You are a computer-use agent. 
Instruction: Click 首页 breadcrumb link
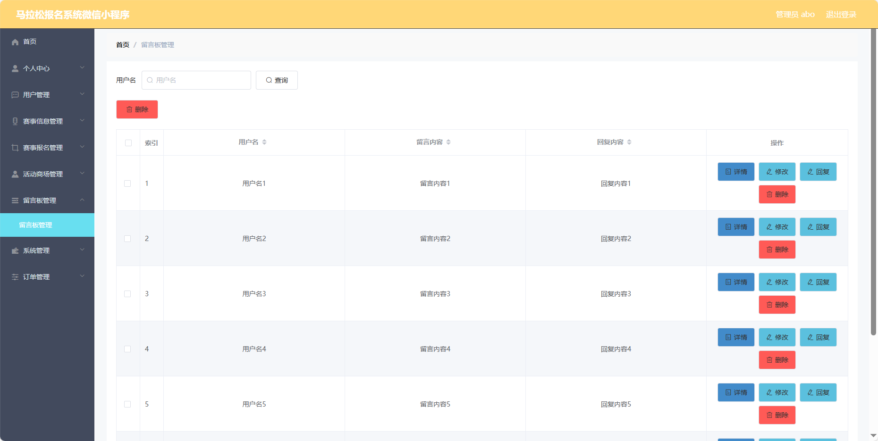coord(123,45)
